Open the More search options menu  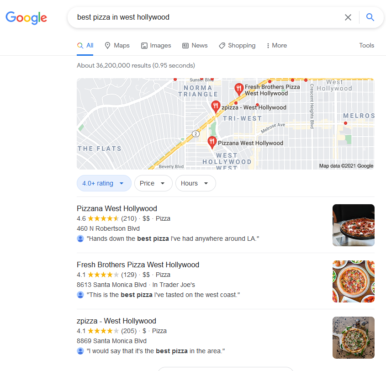[277, 46]
